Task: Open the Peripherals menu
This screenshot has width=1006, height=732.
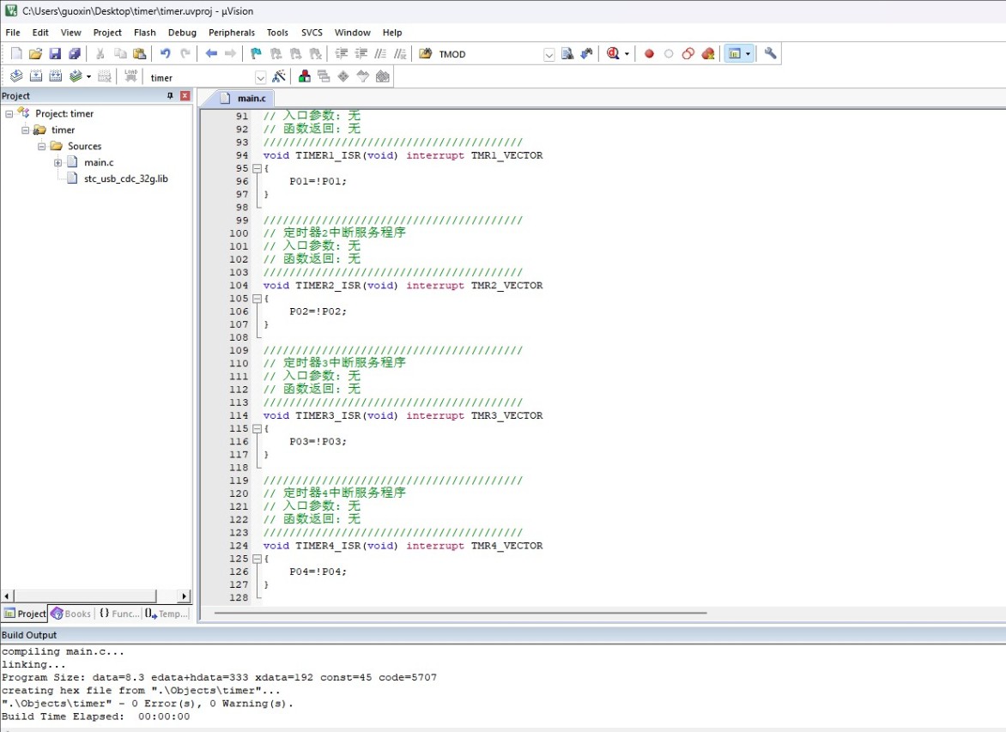Action: pos(232,33)
